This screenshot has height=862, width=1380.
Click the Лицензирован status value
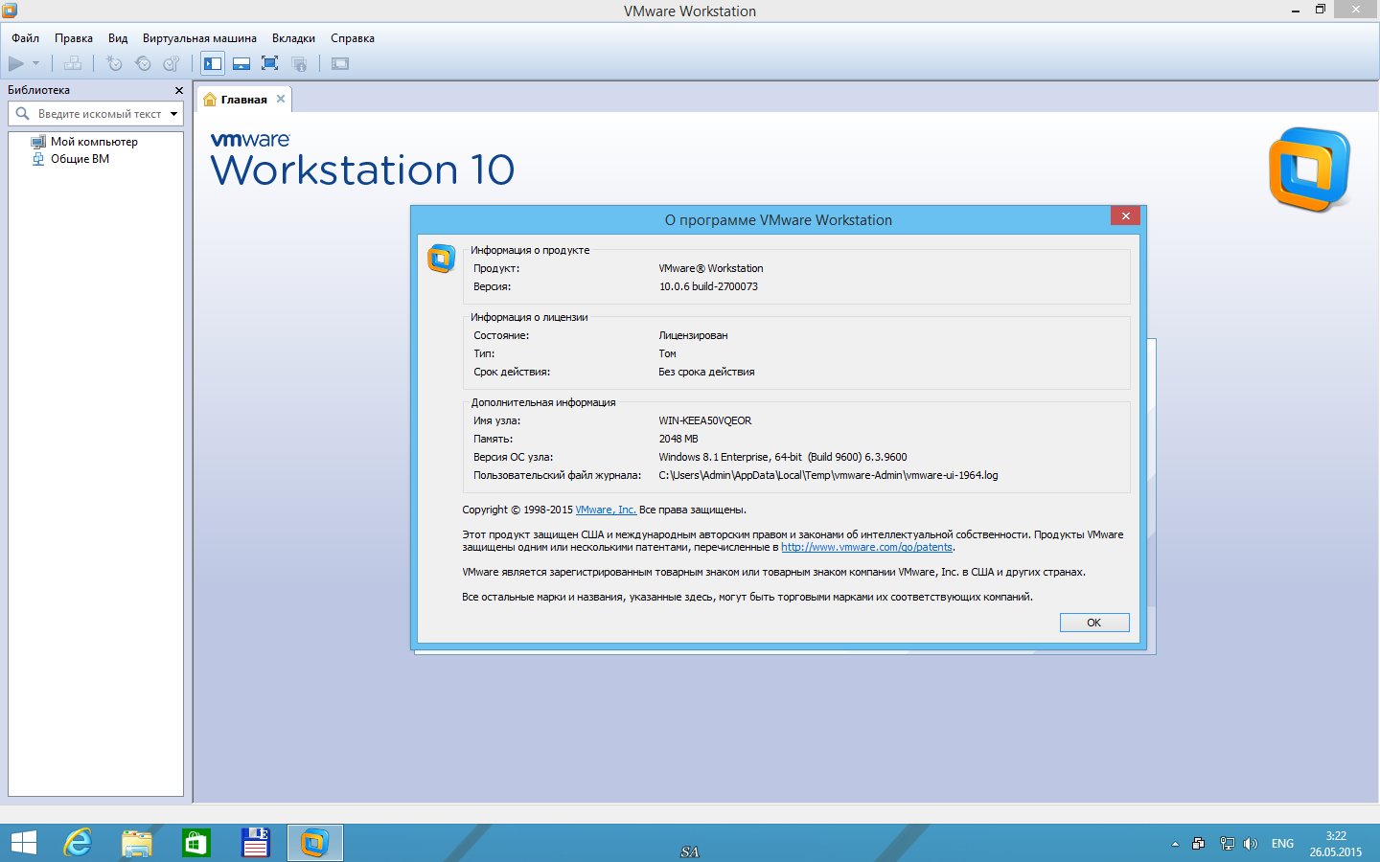point(693,335)
